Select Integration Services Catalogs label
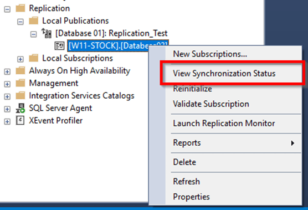The width and height of the screenshot is (308, 210). click(x=81, y=96)
